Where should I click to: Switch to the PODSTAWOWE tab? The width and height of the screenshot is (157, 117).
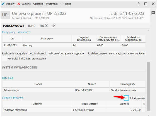pyautogui.click(x=13, y=26)
